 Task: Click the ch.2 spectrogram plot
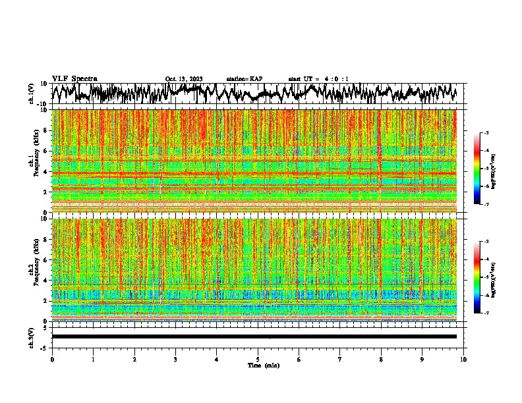[x=254, y=270]
